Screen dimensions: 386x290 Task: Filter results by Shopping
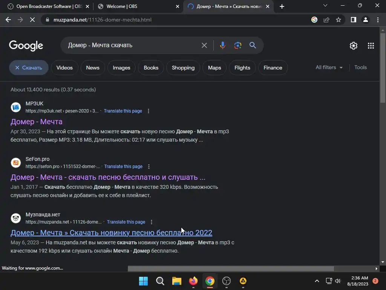pos(183,68)
